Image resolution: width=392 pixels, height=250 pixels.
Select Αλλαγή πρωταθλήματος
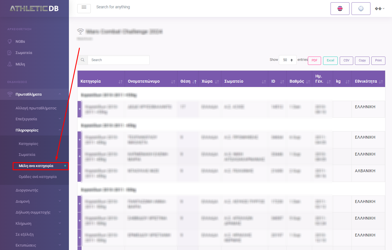(36, 108)
